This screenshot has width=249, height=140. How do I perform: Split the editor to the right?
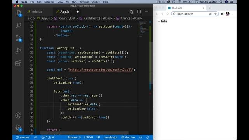[x=139, y=12]
